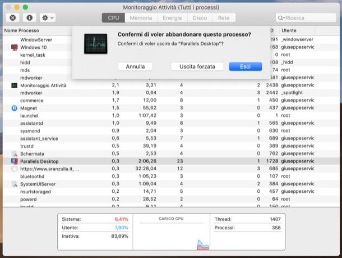Click the Activity Monitor icon in dialog
Screen dimensions: 342x258
(x=96, y=44)
